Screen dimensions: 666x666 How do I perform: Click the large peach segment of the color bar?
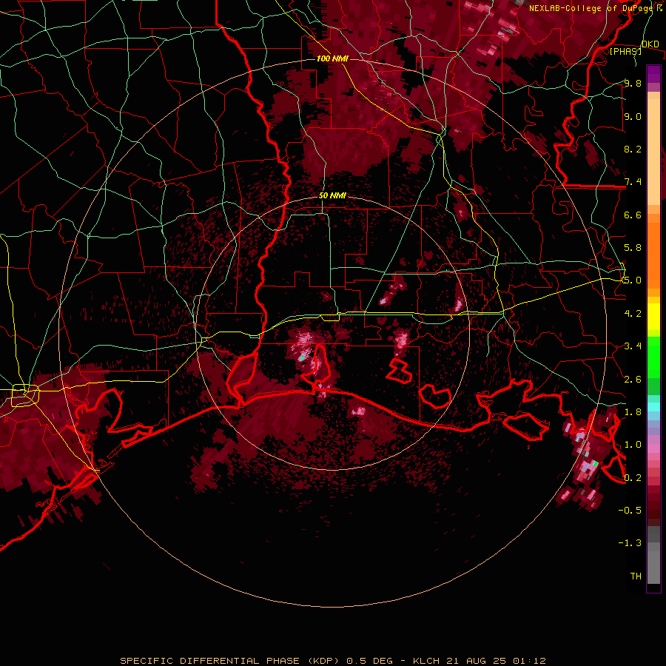[x=653, y=152]
